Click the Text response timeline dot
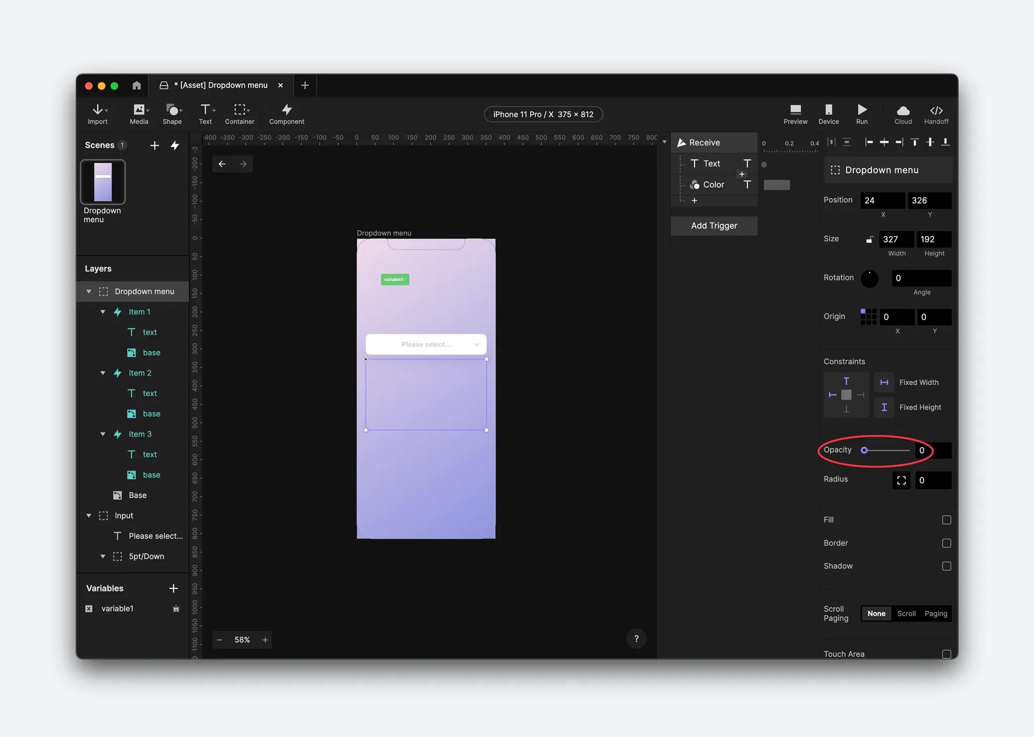Image resolution: width=1034 pixels, height=737 pixels. click(764, 165)
